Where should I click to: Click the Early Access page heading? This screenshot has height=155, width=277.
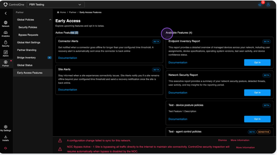point(68,21)
